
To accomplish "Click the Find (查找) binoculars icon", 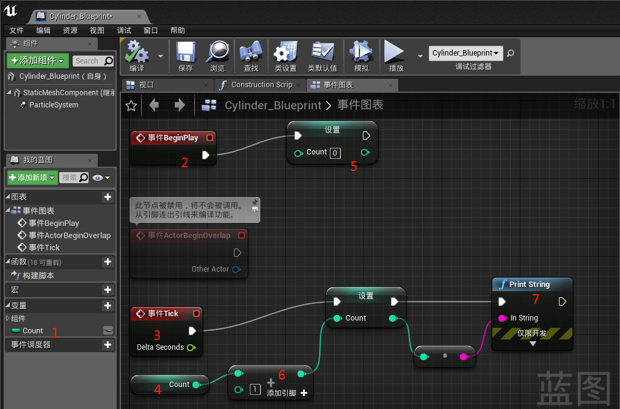I will tap(250, 52).
